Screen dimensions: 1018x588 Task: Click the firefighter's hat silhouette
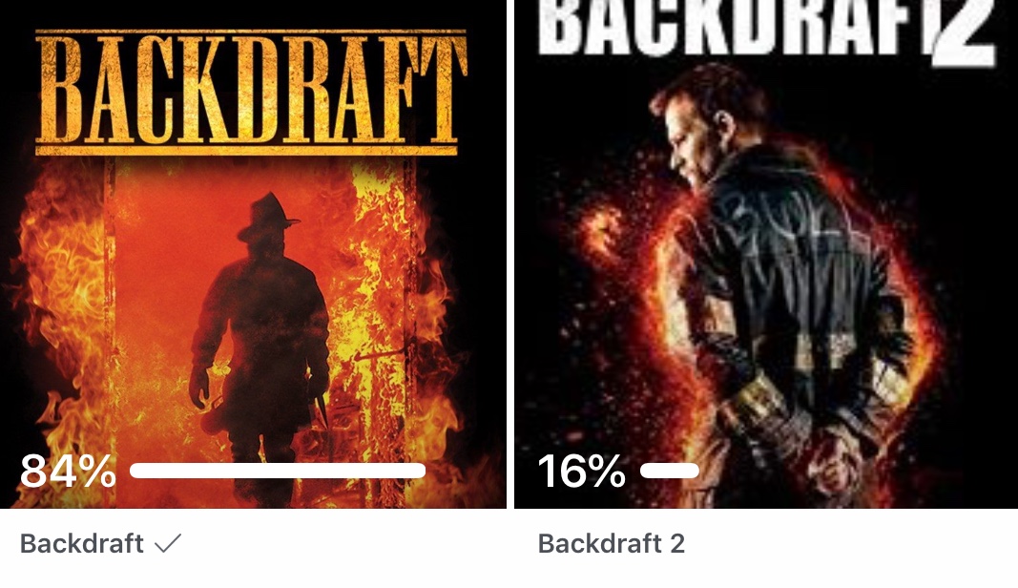267,218
